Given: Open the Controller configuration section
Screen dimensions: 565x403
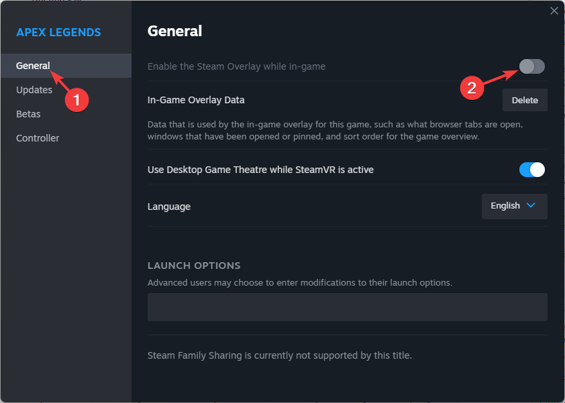Looking at the screenshot, I should (x=37, y=137).
